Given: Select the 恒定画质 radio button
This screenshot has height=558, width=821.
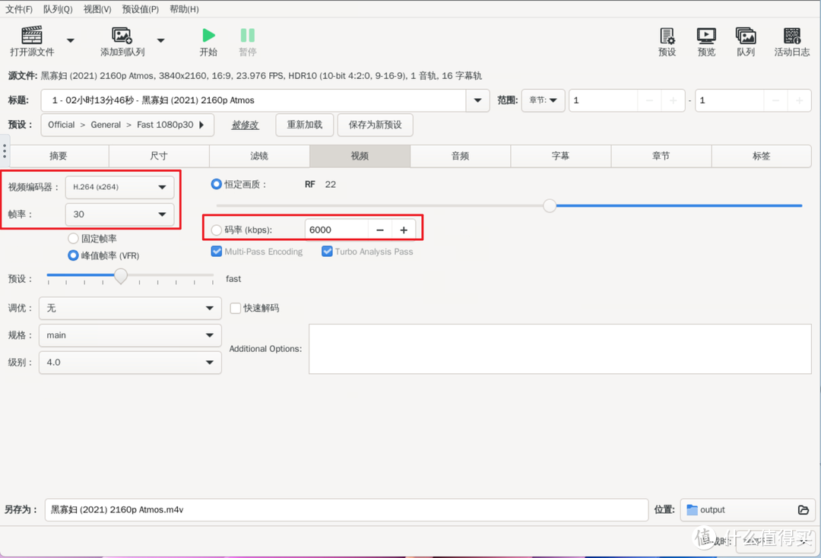Looking at the screenshot, I should (x=215, y=183).
